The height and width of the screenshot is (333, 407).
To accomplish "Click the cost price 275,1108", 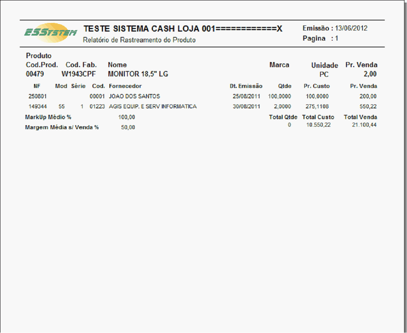I will coord(318,107).
